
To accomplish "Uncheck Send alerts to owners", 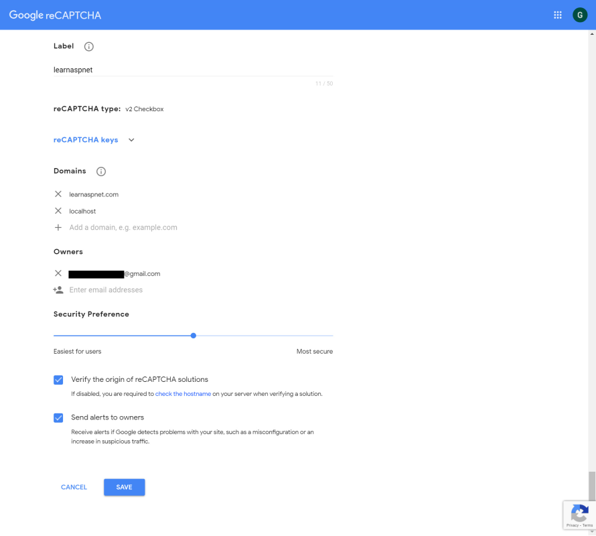I will coord(58,417).
